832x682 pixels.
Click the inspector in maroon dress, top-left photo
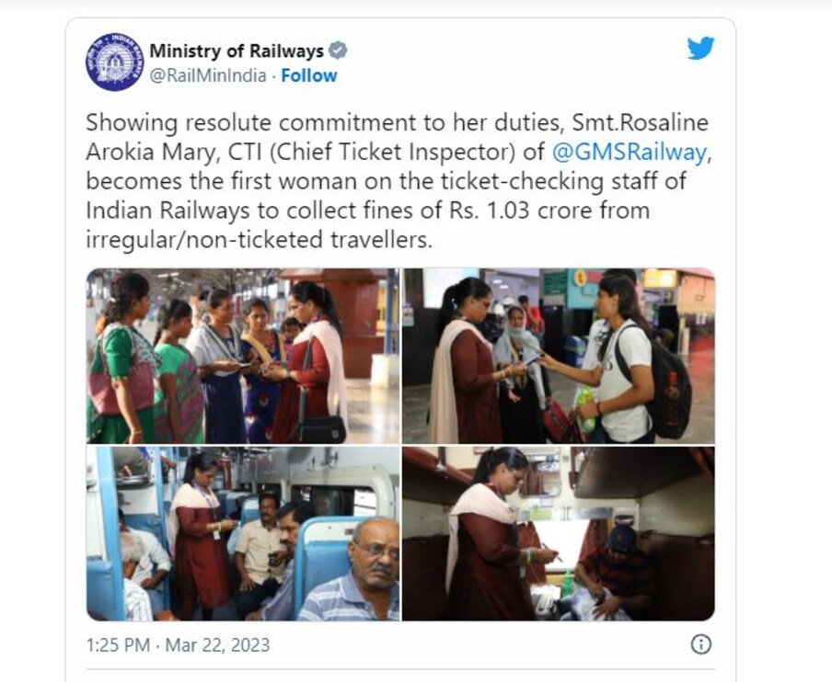pyautogui.click(x=311, y=366)
